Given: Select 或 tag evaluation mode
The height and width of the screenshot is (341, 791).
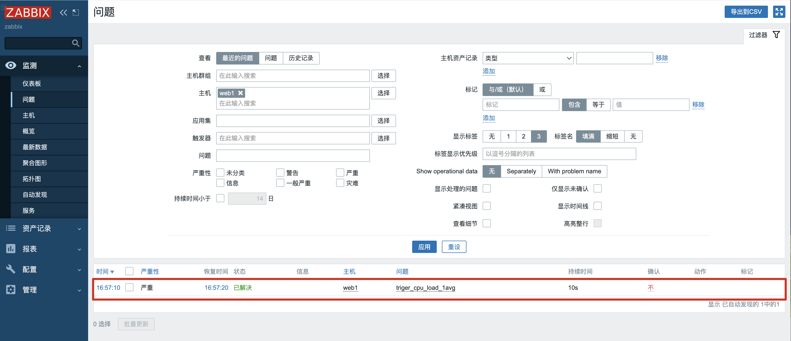Looking at the screenshot, I should (542, 90).
